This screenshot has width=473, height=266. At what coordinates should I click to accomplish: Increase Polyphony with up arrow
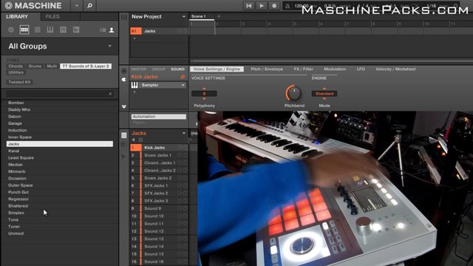204,89
